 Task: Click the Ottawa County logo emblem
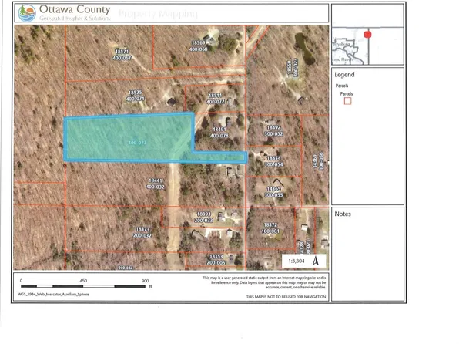[27, 13]
